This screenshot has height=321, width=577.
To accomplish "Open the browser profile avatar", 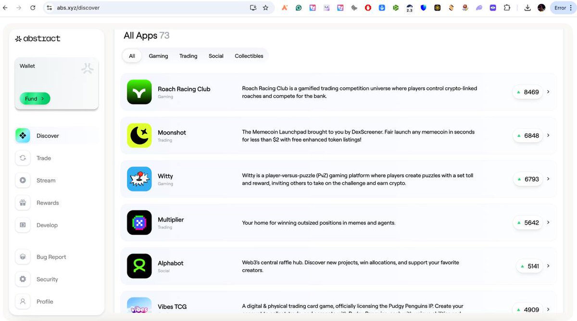I will coord(541,8).
